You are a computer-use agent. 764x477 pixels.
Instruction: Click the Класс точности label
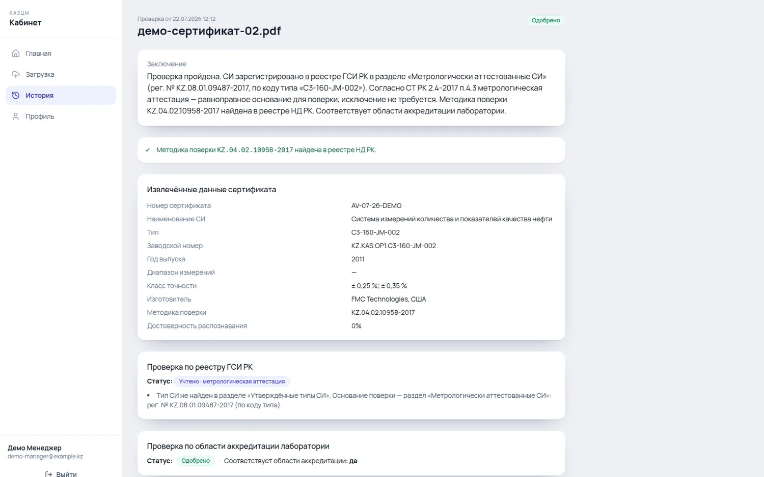pyautogui.click(x=172, y=286)
